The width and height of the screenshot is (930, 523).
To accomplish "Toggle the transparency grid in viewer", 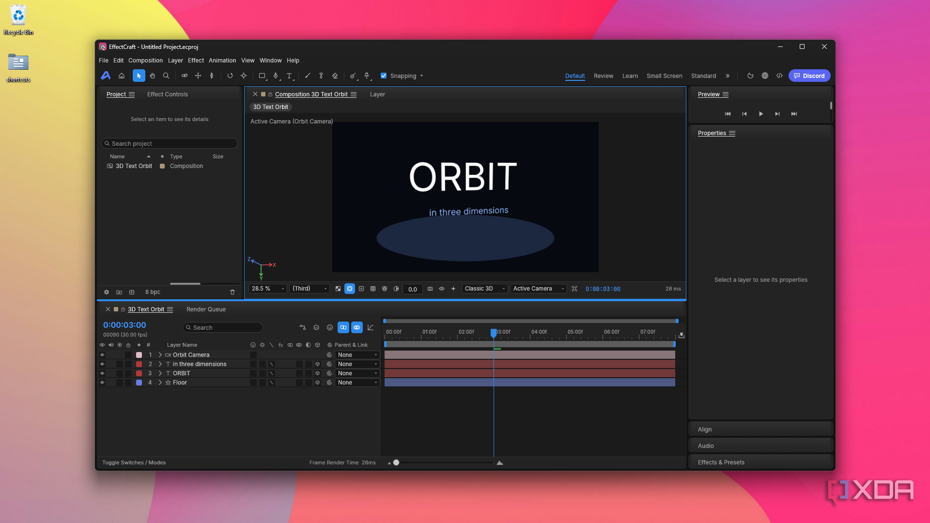I will pyautogui.click(x=338, y=289).
